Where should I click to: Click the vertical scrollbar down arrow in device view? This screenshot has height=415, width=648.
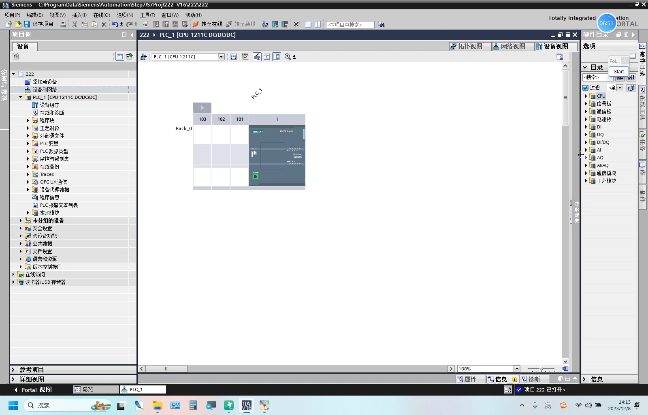(x=565, y=362)
